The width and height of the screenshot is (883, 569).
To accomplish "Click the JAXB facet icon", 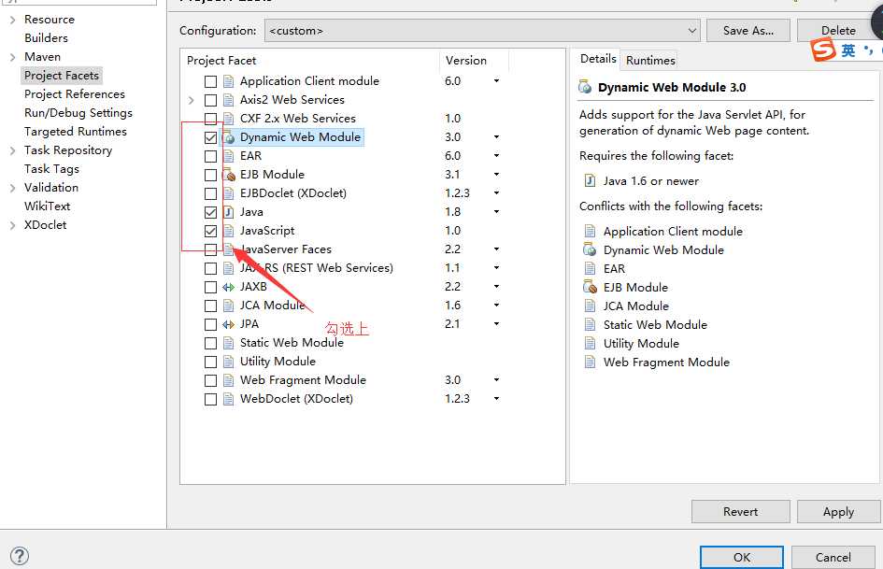I will [x=229, y=287].
